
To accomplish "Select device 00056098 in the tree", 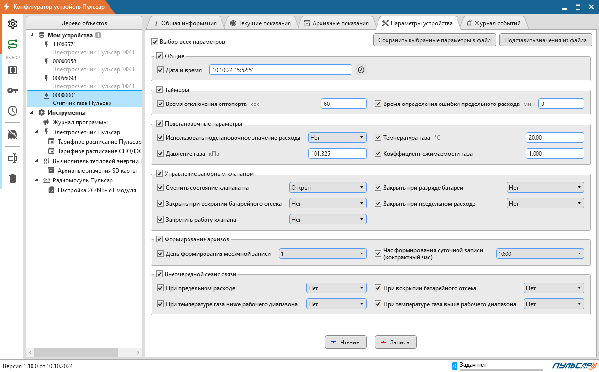I will [x=85, y=82].
